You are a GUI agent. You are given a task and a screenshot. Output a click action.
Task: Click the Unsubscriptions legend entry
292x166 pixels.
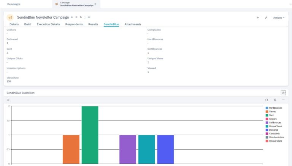tap(275, 138)
